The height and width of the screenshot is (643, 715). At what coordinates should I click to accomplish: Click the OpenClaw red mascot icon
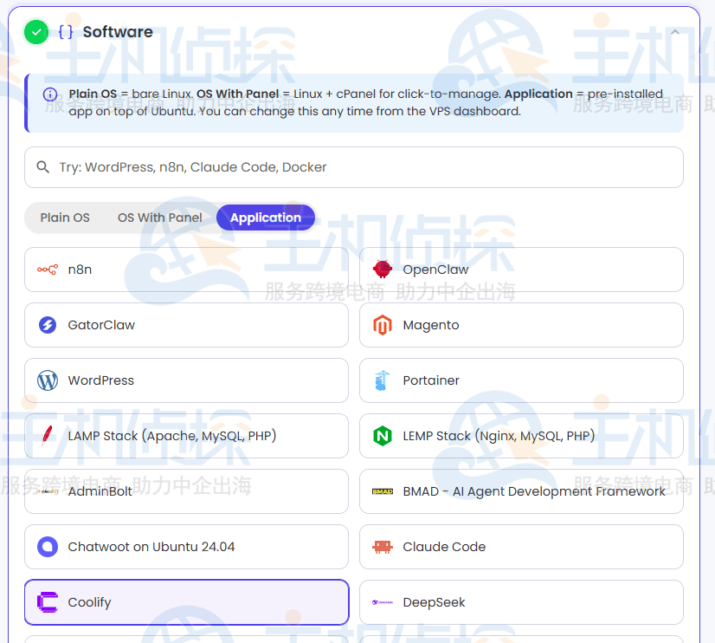(x=382, y=270)
